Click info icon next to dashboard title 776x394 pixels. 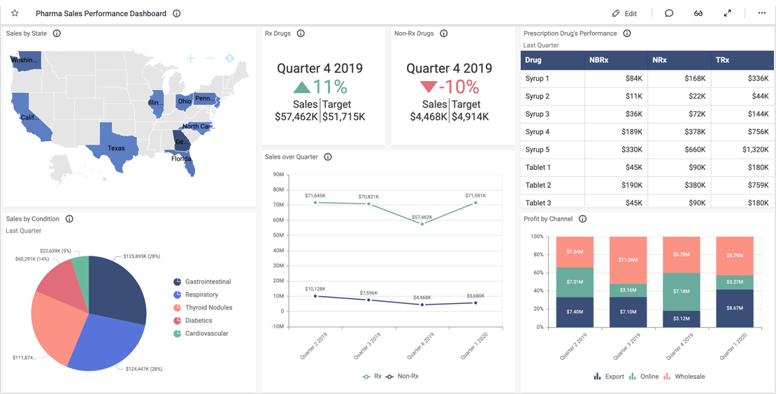click(x=177, y=13)
